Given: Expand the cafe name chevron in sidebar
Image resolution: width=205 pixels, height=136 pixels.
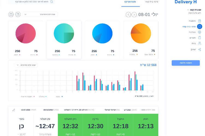Looking at the screenshot, I should 188,10.
